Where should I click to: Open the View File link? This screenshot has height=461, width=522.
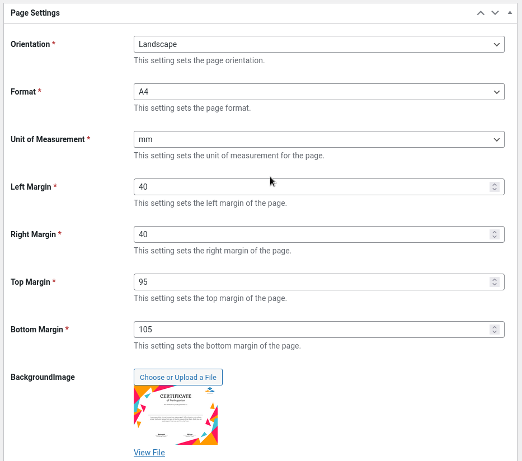[149, 453]
